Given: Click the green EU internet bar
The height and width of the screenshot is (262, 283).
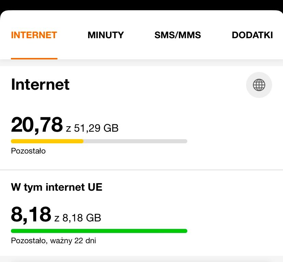Looking at the screenshot, I should pos(99,231).
